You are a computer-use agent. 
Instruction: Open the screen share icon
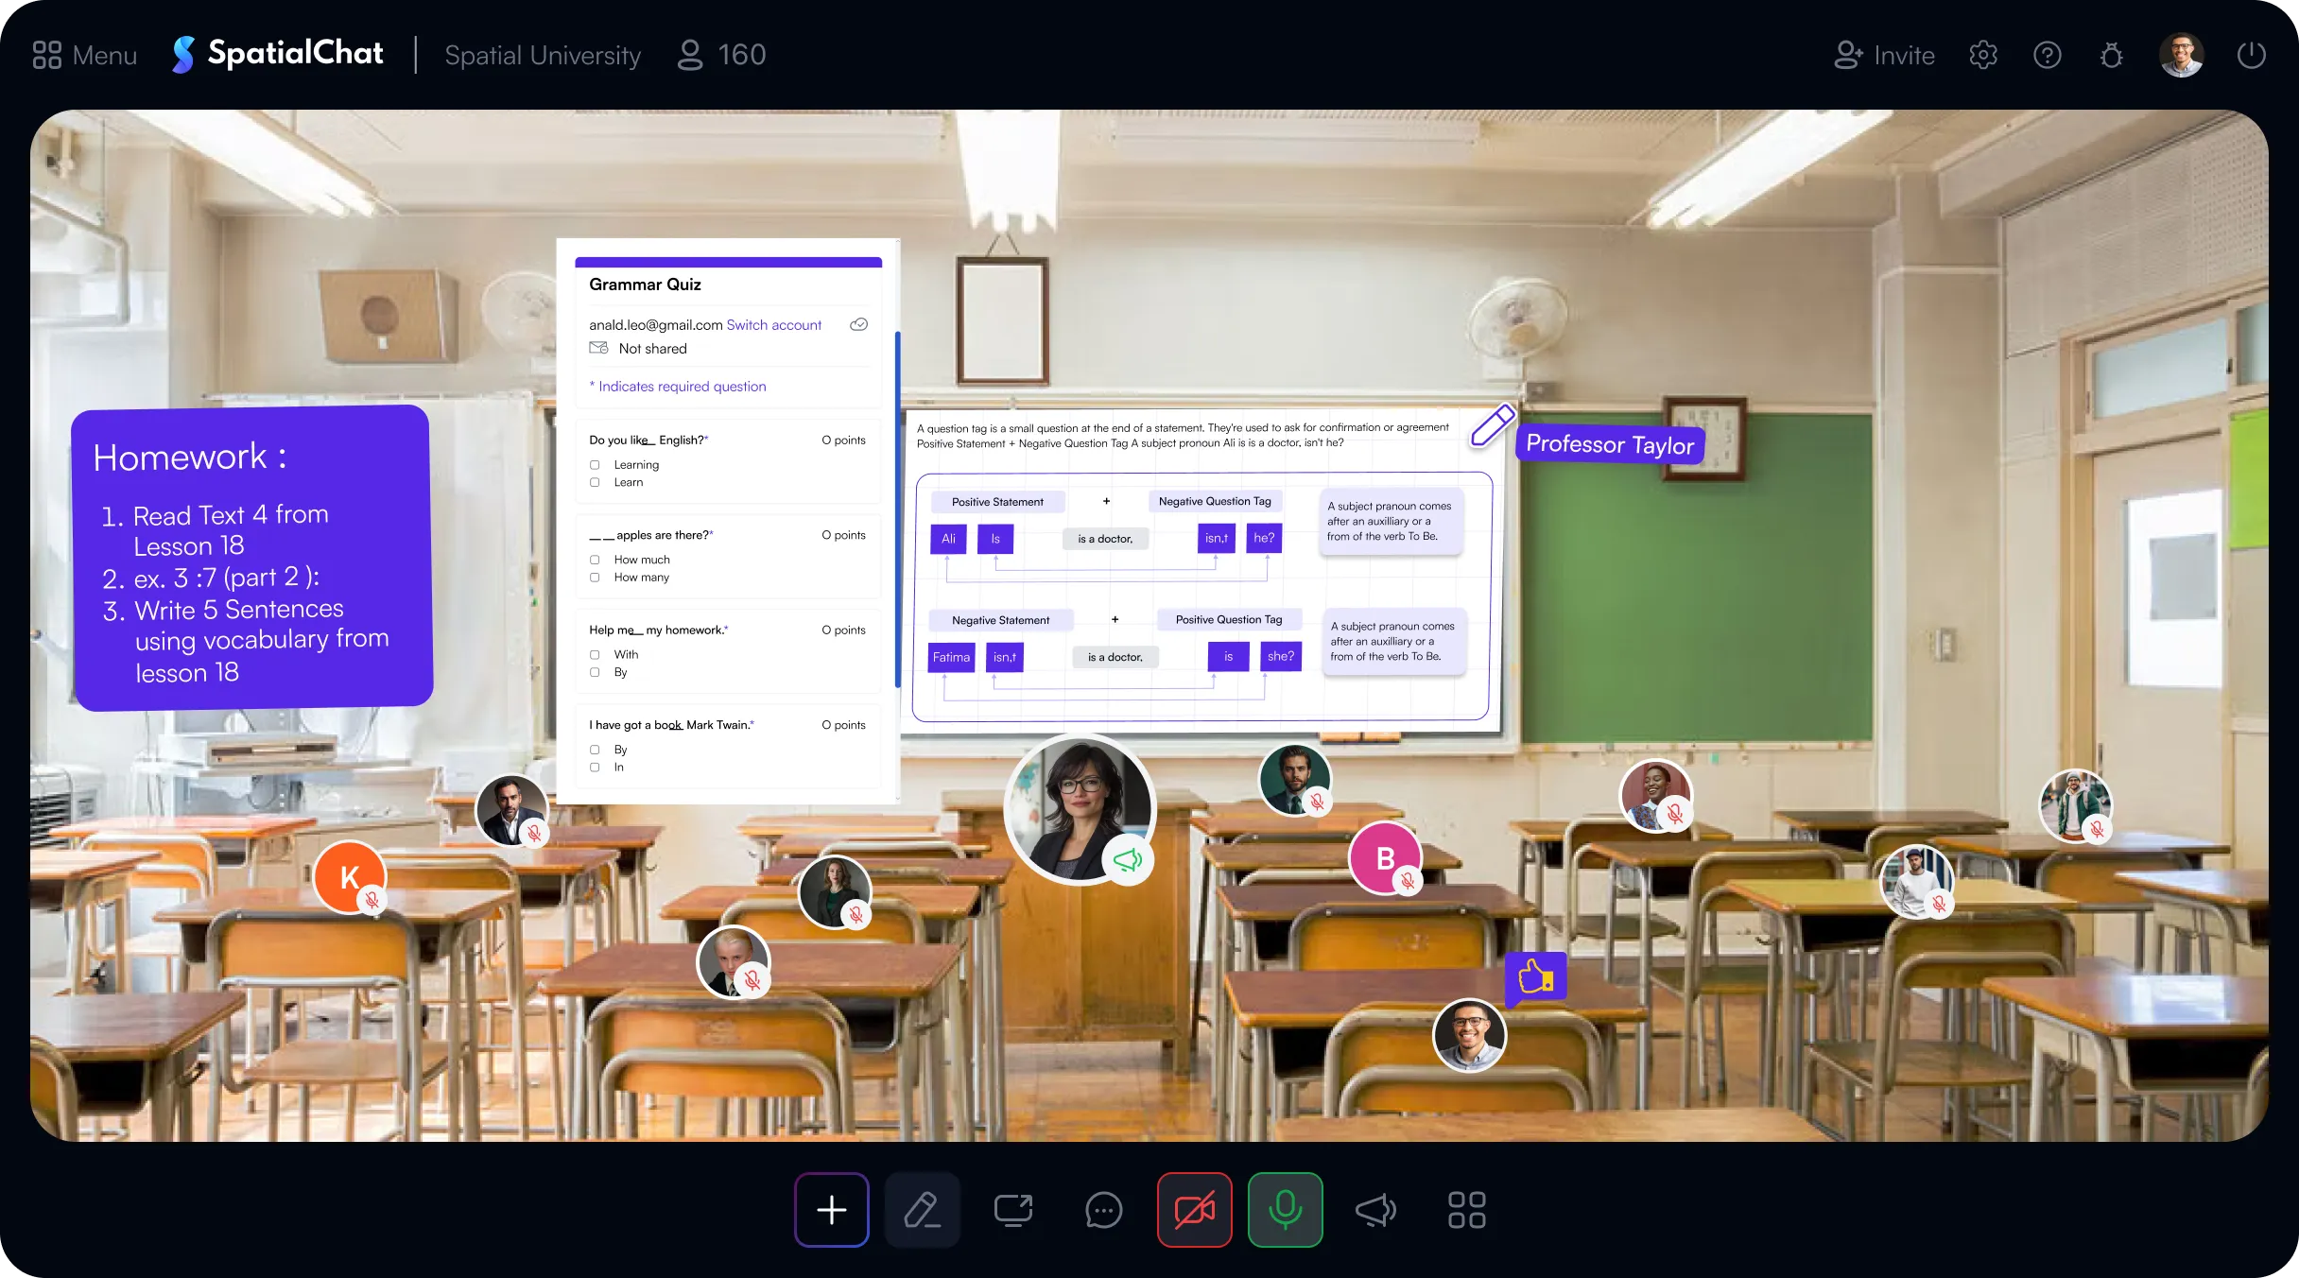tap(1012, 1210)
